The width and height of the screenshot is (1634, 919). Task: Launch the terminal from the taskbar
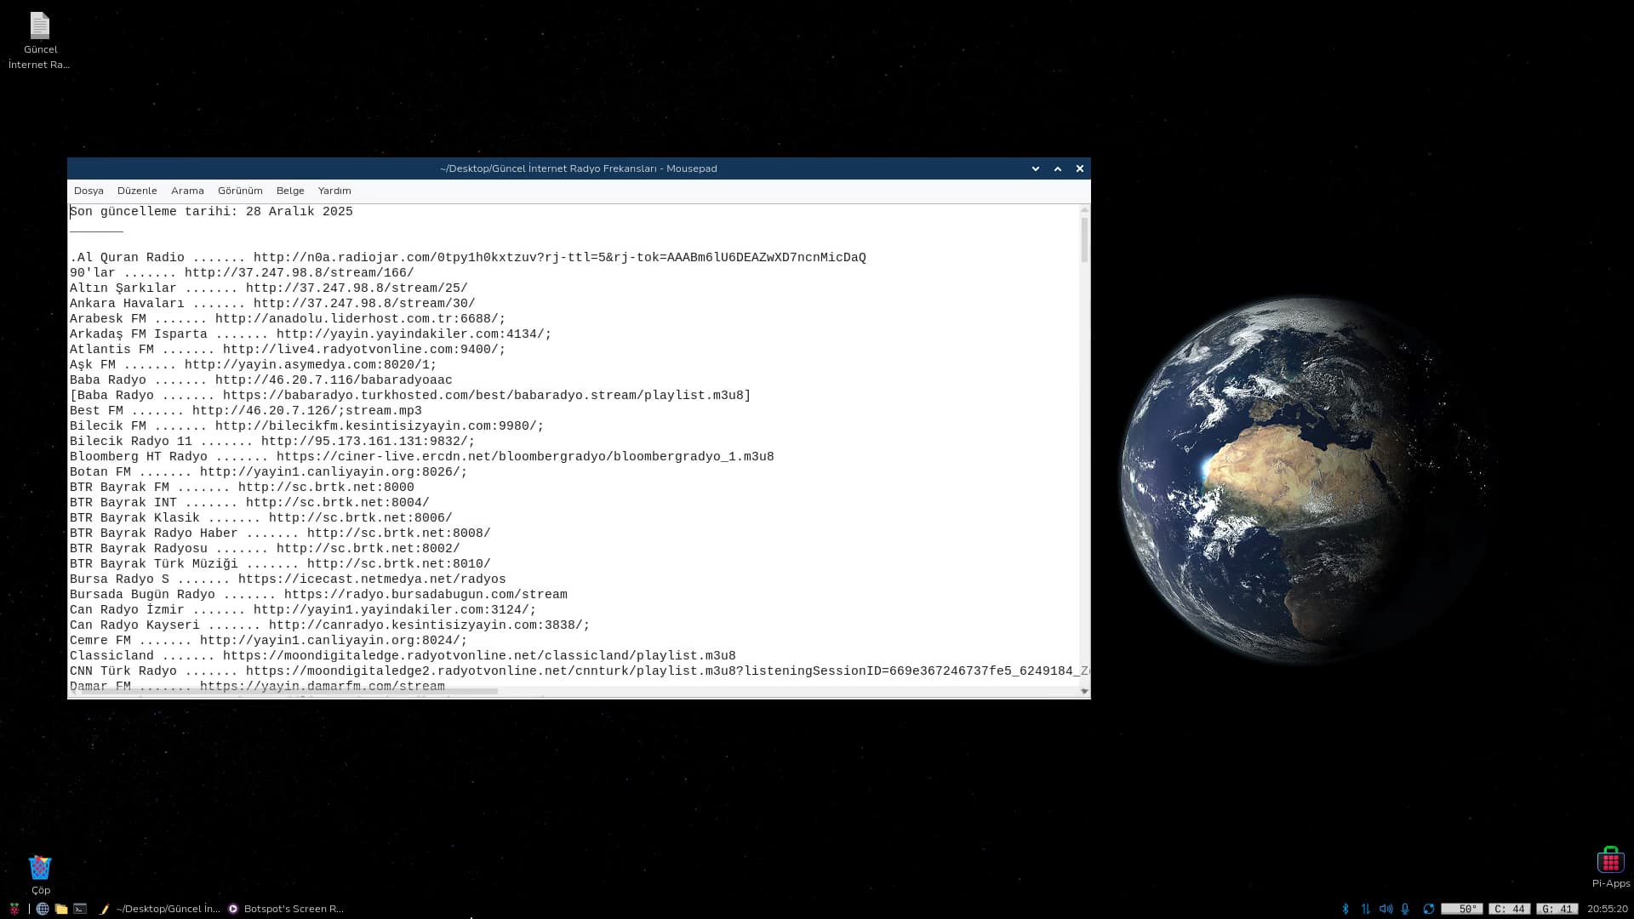tap(80, 909)
